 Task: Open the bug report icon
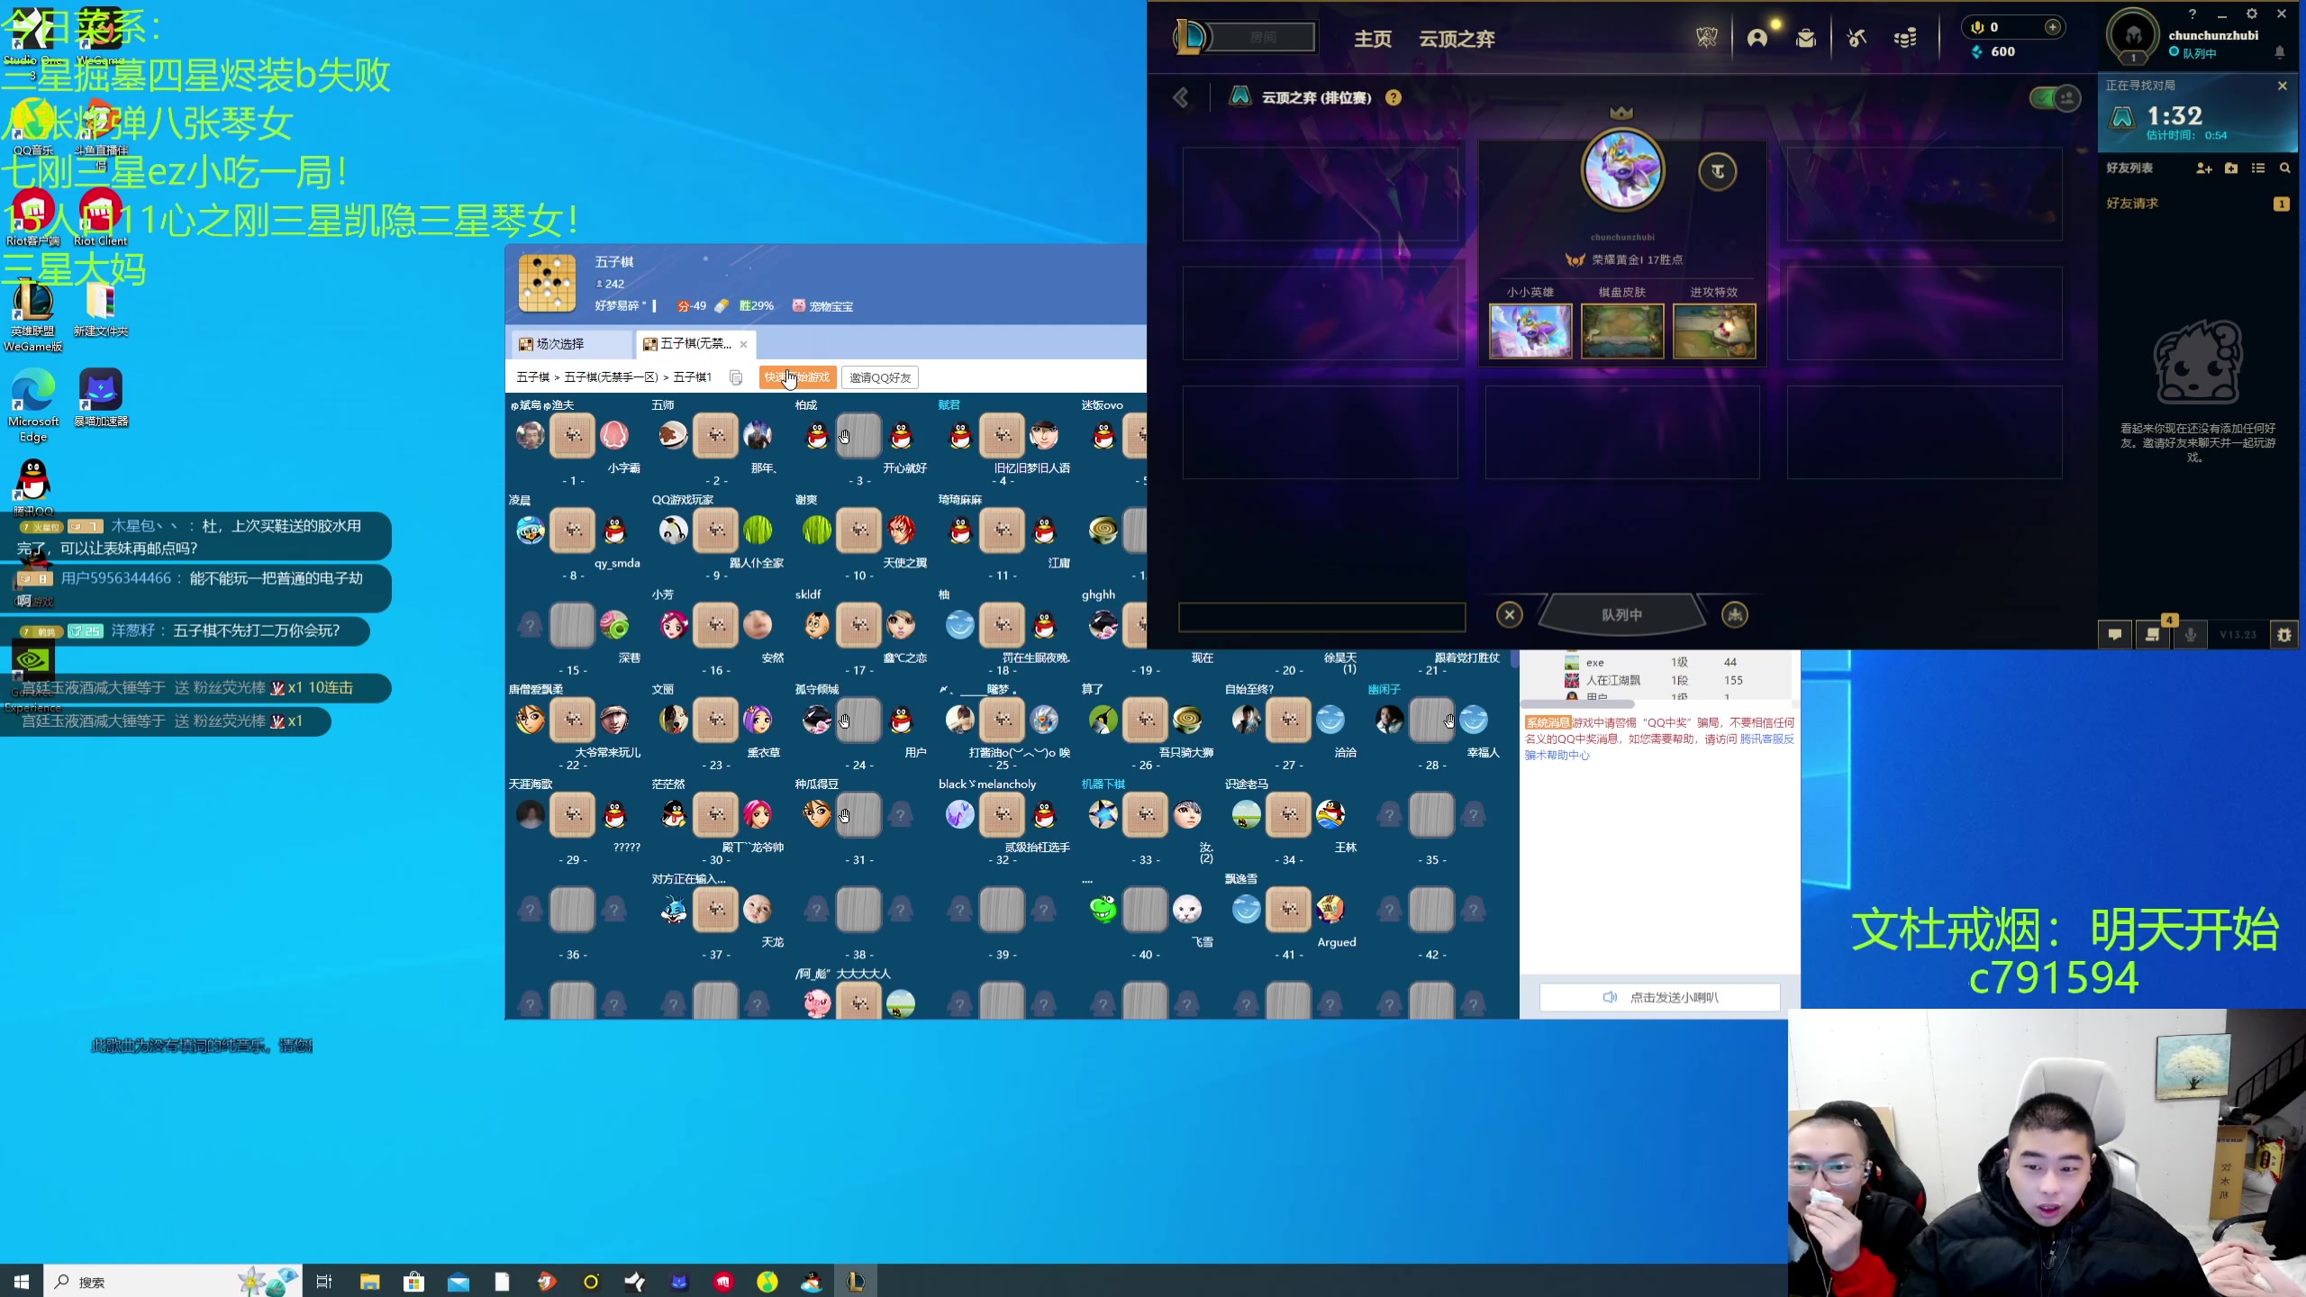click(2284, 634)
